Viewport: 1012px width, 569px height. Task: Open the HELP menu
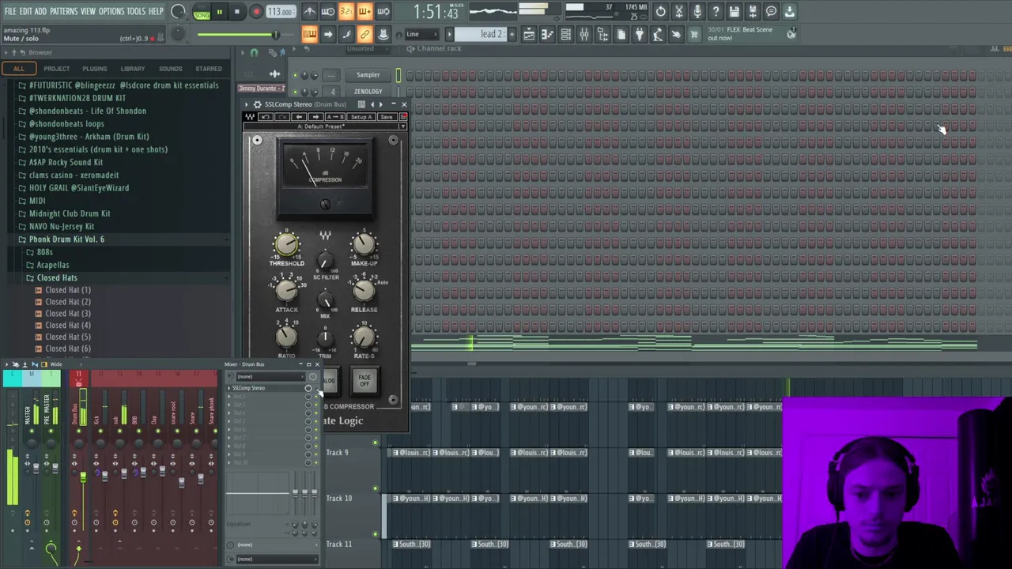pyautogui.click(x=156, y=11)
